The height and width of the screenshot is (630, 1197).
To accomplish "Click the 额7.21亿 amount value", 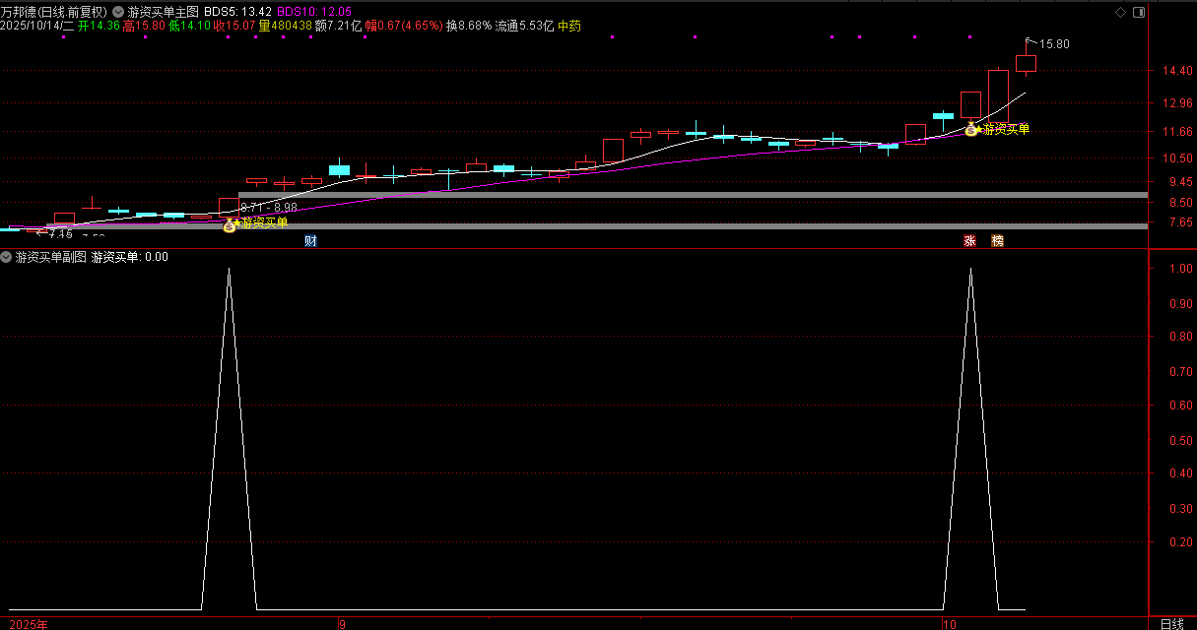I will point(338,27).
